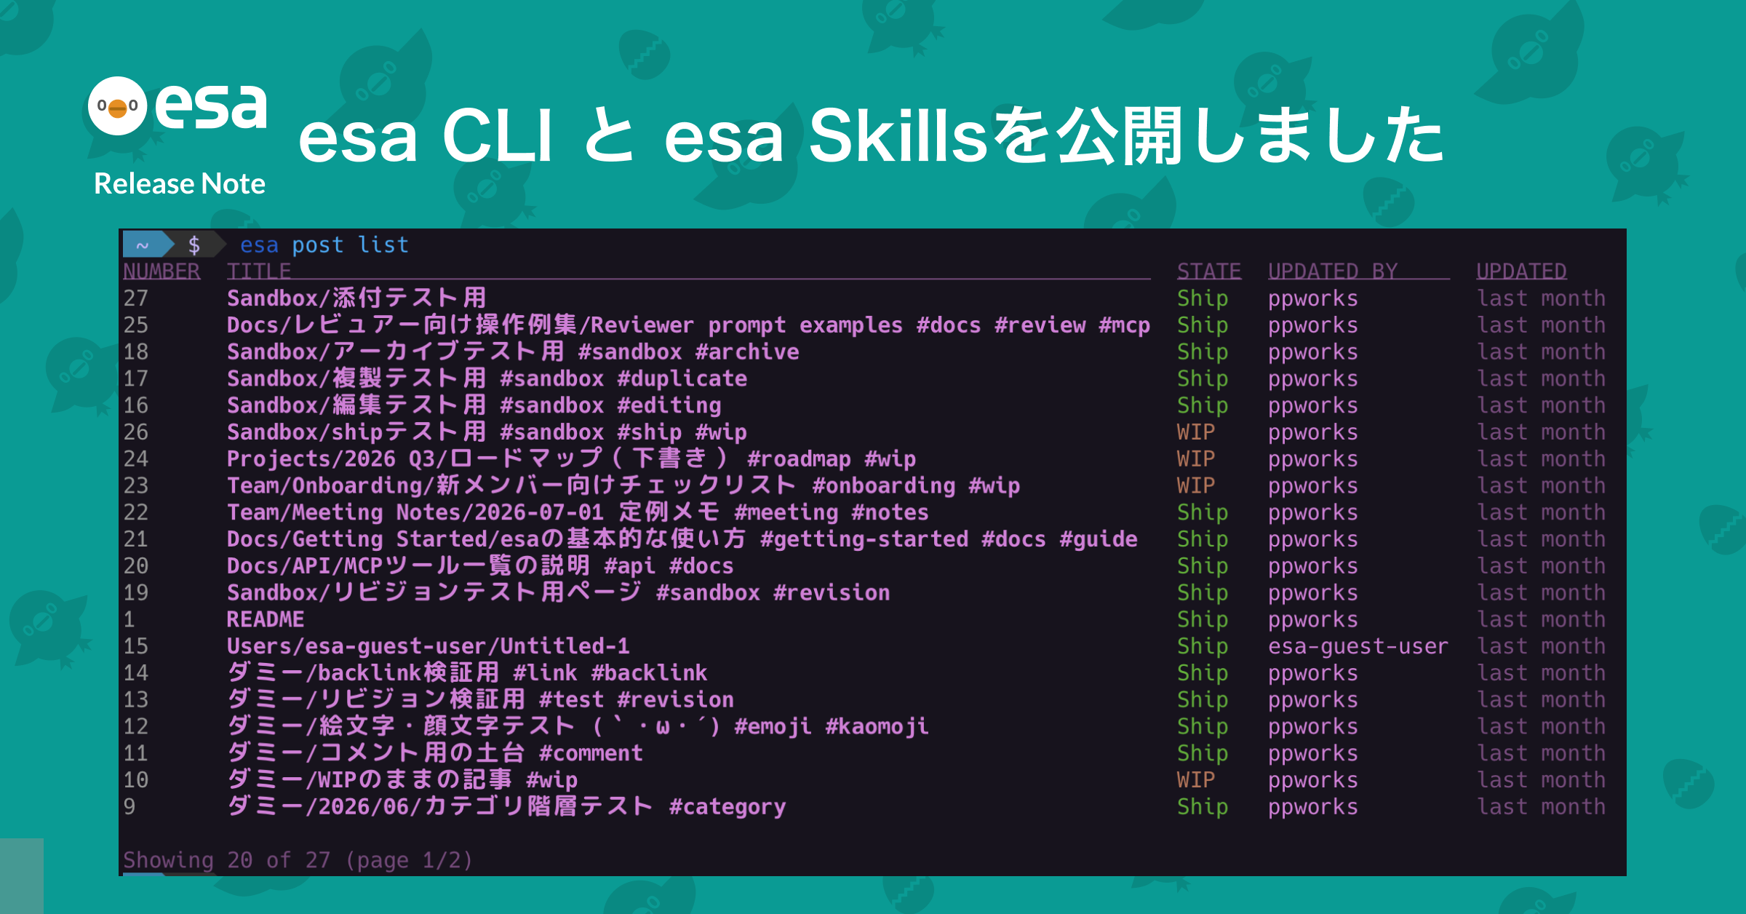Click "ppworks" in the post 9 row

point(1313,807)
